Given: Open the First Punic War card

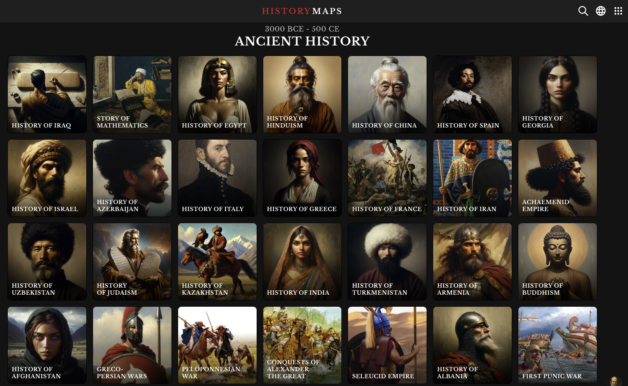Looking at the screenshot, I should pyautogui.click(x=558, y=345).
